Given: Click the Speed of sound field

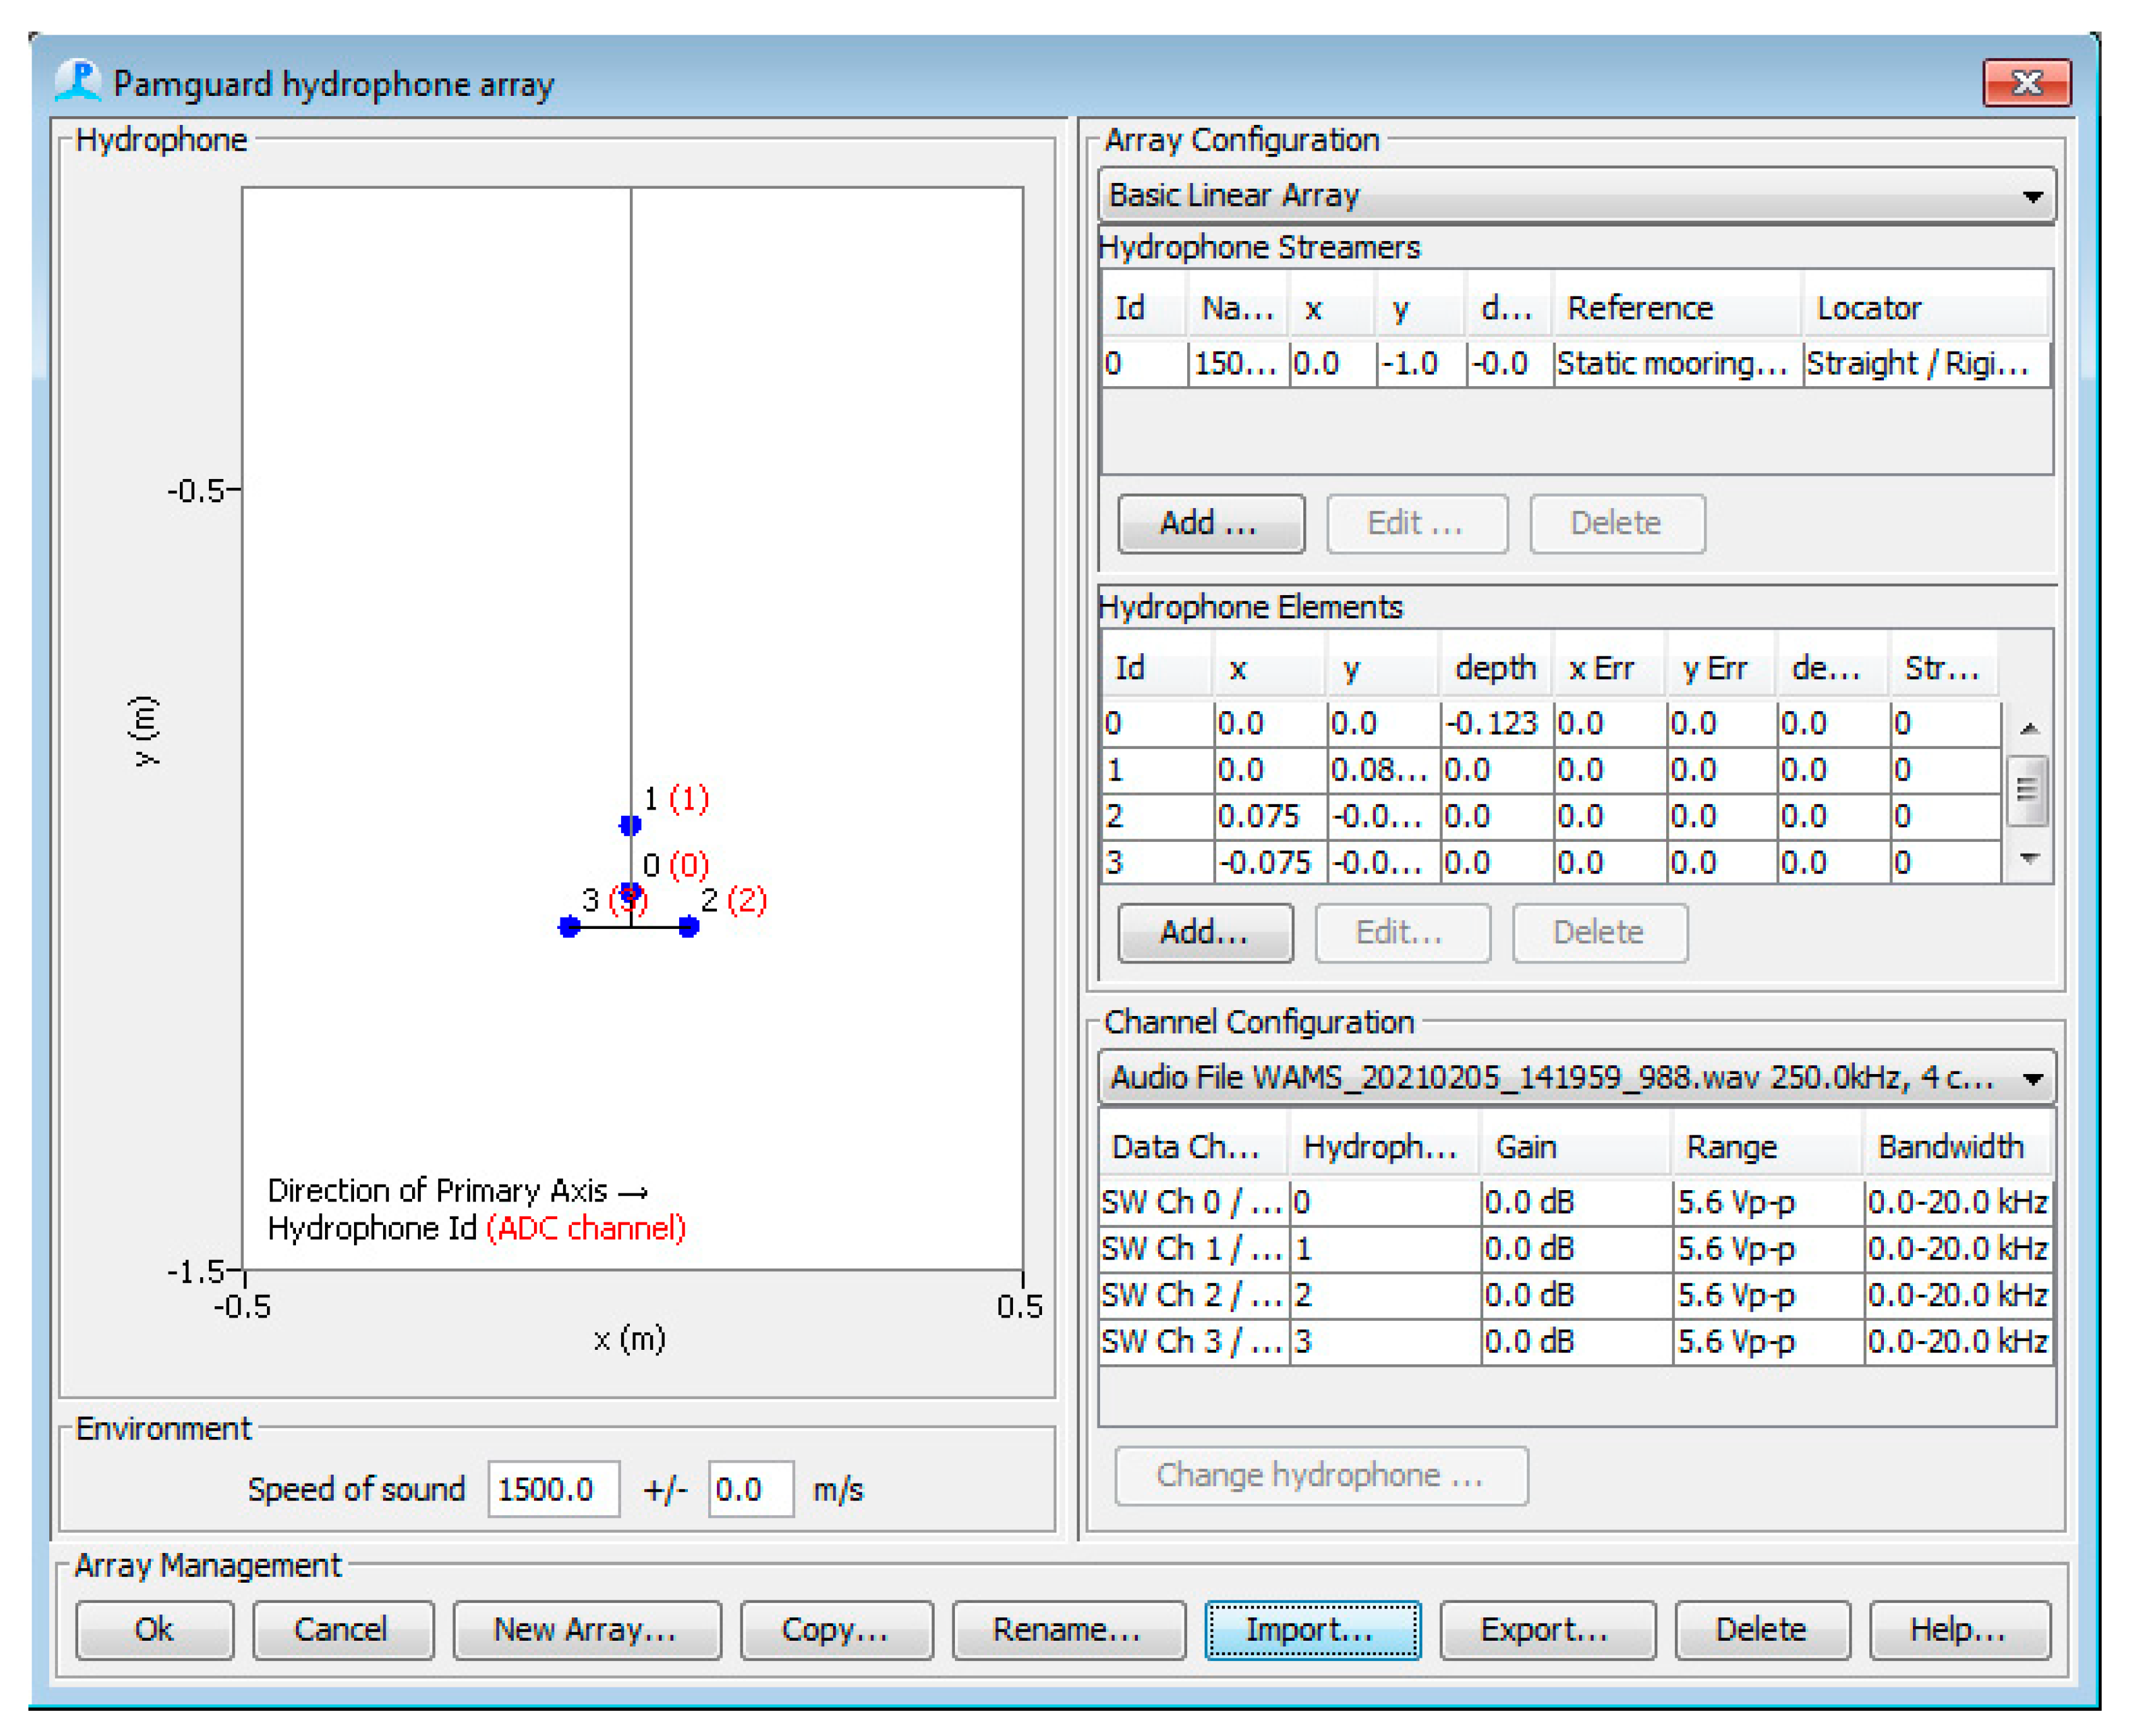Looking at the screenshot, I should (x=553, y=1490).
